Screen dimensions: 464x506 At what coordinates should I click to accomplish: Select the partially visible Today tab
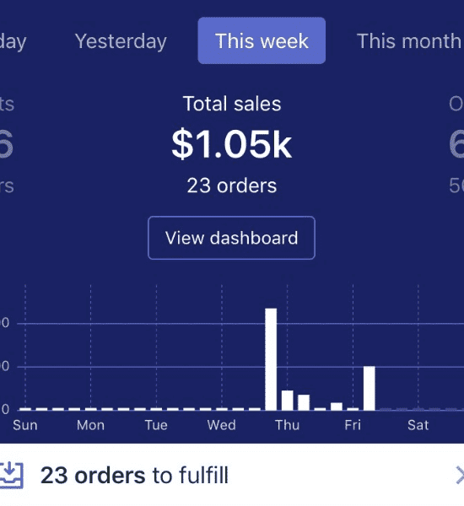pyautogui.click(x=13, y=42)
